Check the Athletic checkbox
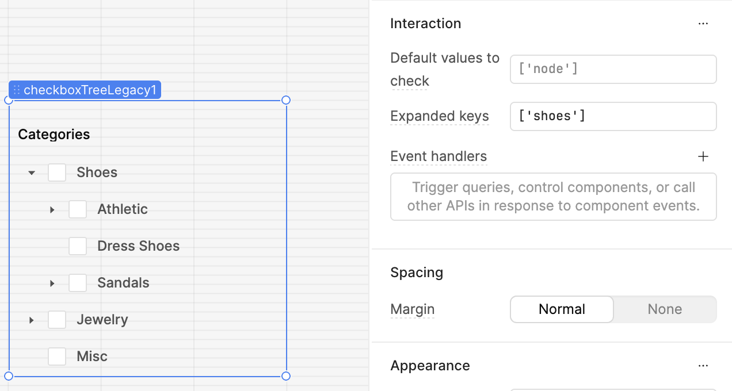 [x=78, y=209]
